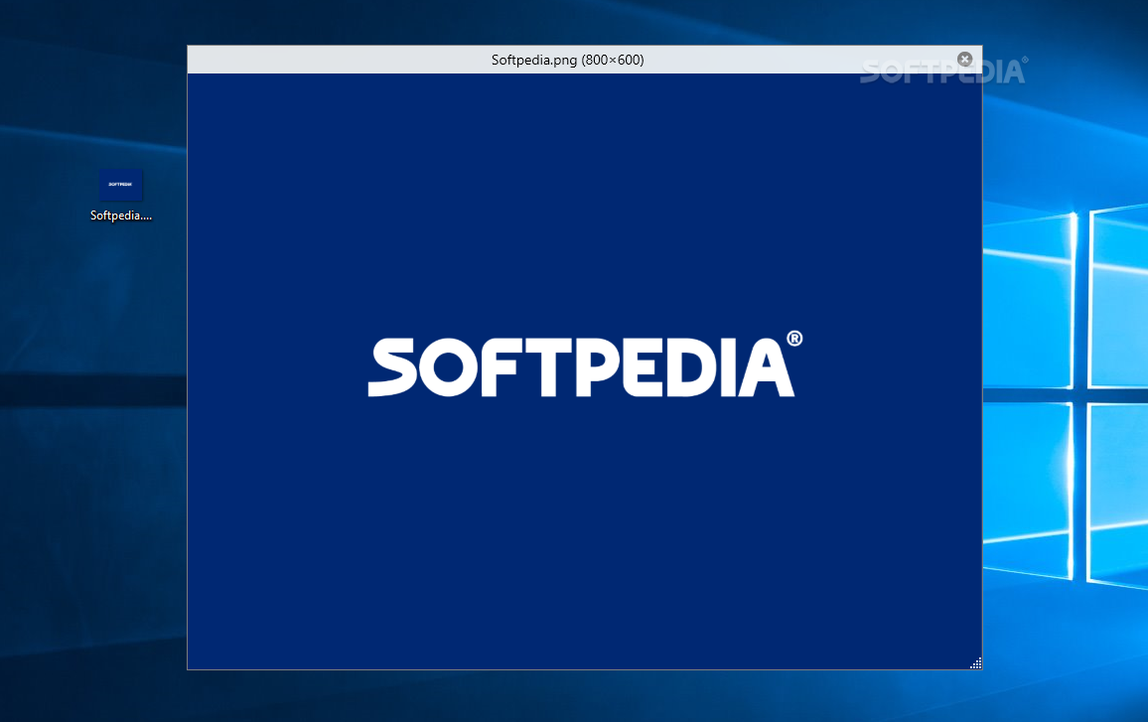Select the Softpedia.png desktop file icon

pyautogui.click(x=121, y=185)
